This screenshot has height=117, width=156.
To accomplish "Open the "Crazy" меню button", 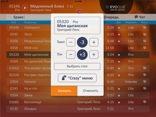I will coord(77,78).
